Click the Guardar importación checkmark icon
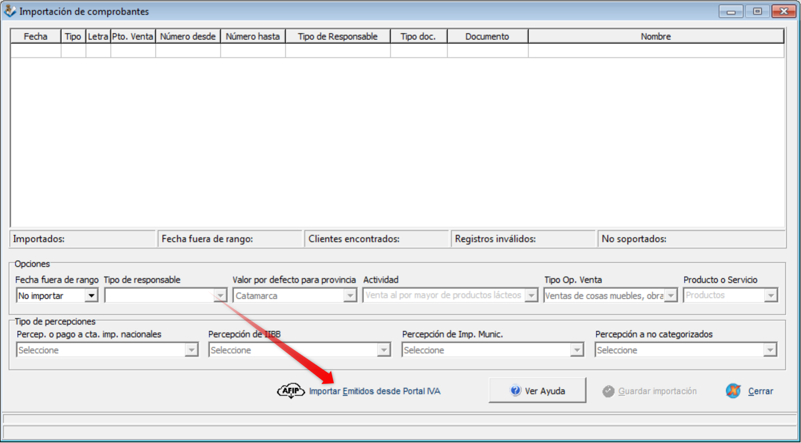Viewport: 801px width, 443px height. pyautogui.click(x=608, y=391)
